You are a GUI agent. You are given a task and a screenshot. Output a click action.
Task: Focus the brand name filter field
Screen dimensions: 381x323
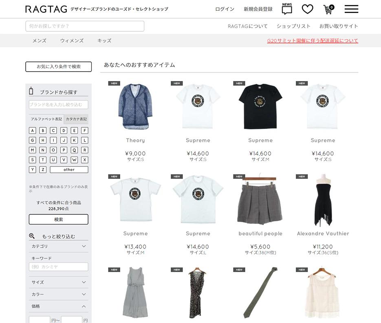pyautogui.click(x=59, y=105)
